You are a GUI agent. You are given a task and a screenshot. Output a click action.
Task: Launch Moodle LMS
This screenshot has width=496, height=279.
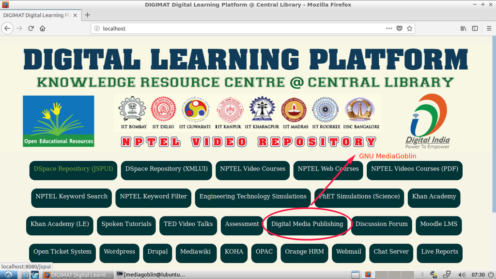click(438, 224)
